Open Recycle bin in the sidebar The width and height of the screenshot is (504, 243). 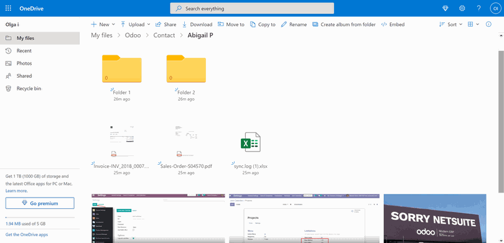[x=40, y=88]
